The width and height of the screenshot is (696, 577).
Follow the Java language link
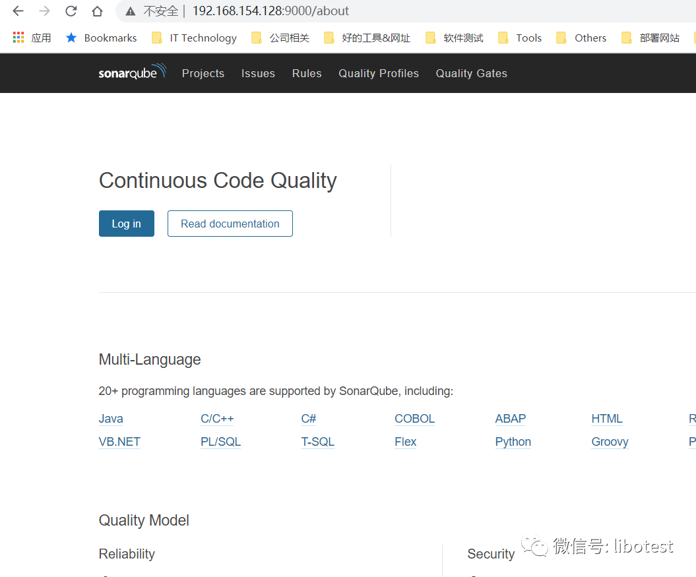111,419
